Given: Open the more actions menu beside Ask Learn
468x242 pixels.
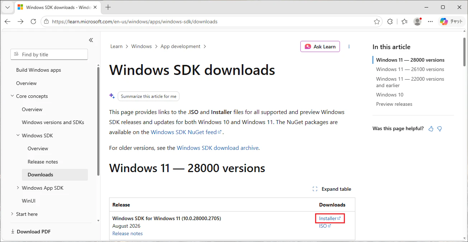Looking at the screenshot, I should pyautogui.click(x=349, y=47).
